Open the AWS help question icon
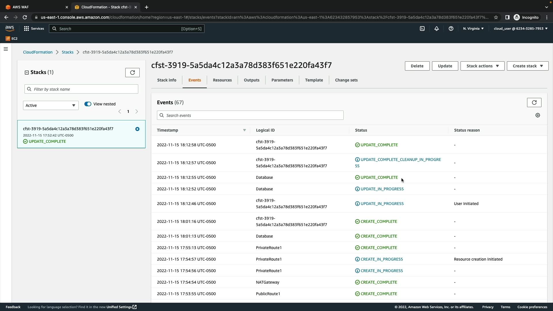Image resolution: width=553 pixels, height=311 pixels. [x=451, y=29]
